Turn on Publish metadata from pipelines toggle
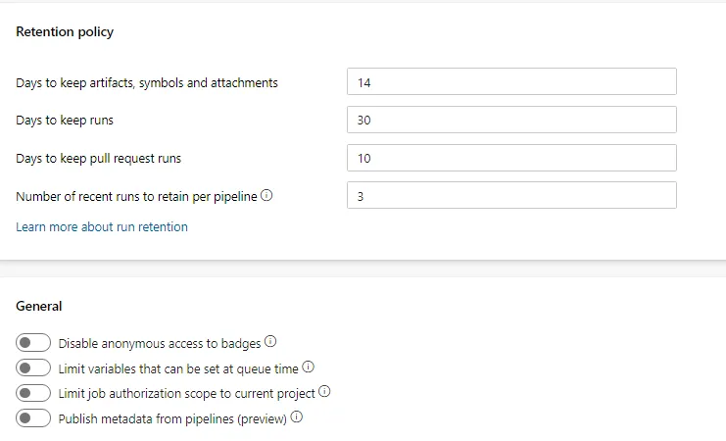The image size is (726, 441). 33,418
